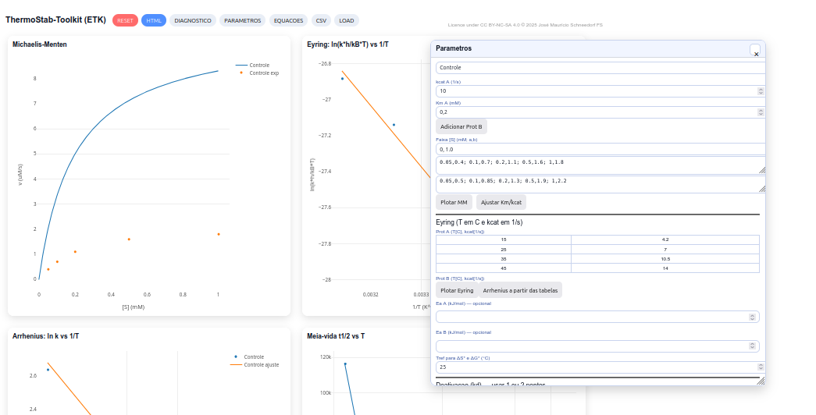
Task: Click Arrhenius a partir das tabelas
Action: [520, 290]
